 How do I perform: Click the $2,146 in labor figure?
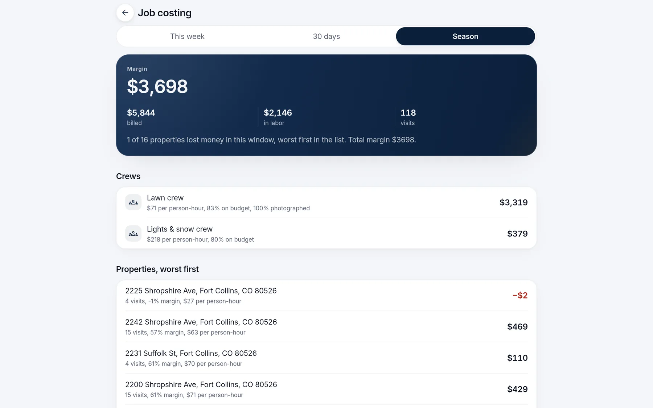(x=278, y=113)
